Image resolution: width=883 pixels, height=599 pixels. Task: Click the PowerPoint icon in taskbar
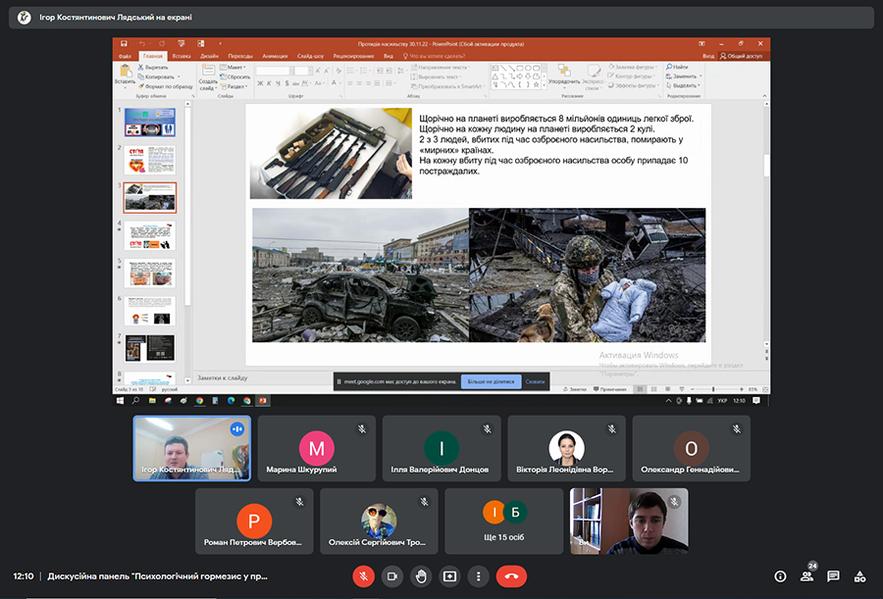[x=262, y=400]
